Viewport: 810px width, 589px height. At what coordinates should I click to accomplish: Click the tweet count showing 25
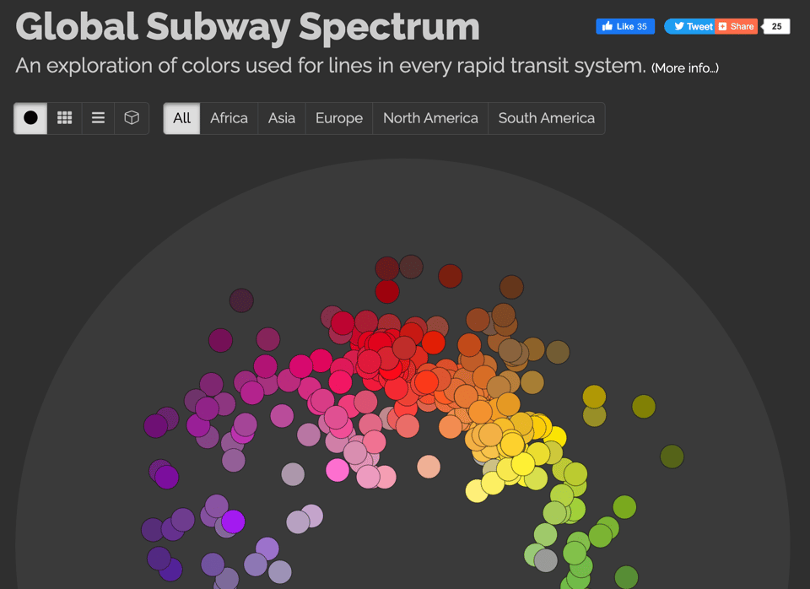coord(775,26)
